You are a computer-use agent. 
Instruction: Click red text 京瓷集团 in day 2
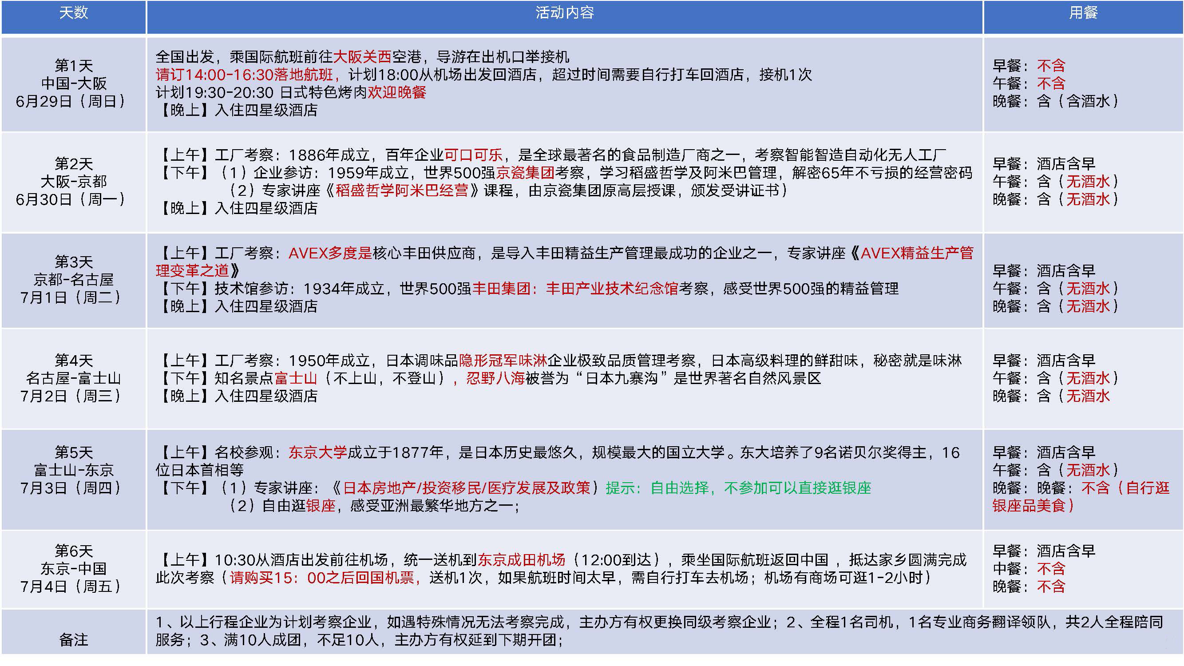point(525,173)
